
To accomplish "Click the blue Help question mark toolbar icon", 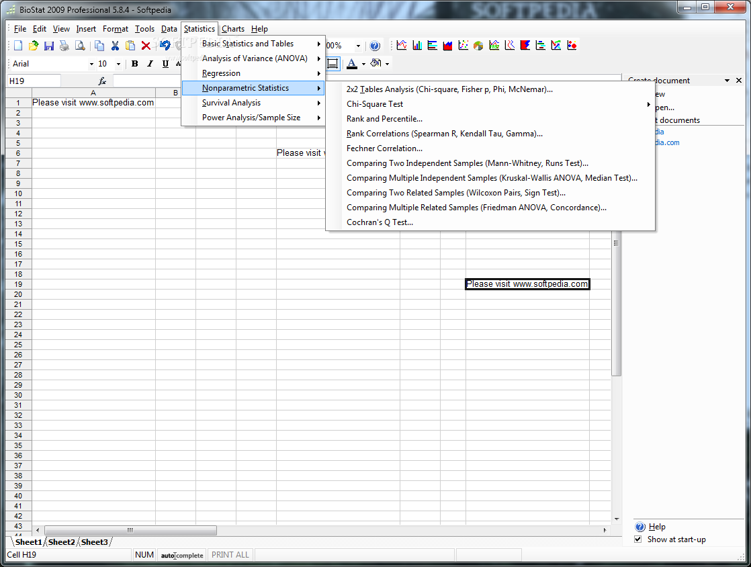I will [375, 46].
